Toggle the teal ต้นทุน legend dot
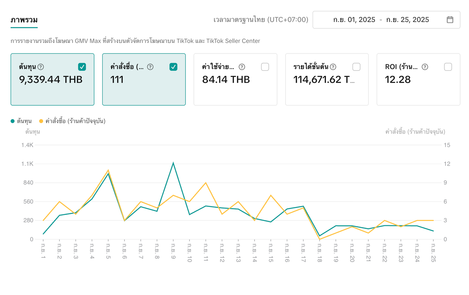 13,121
